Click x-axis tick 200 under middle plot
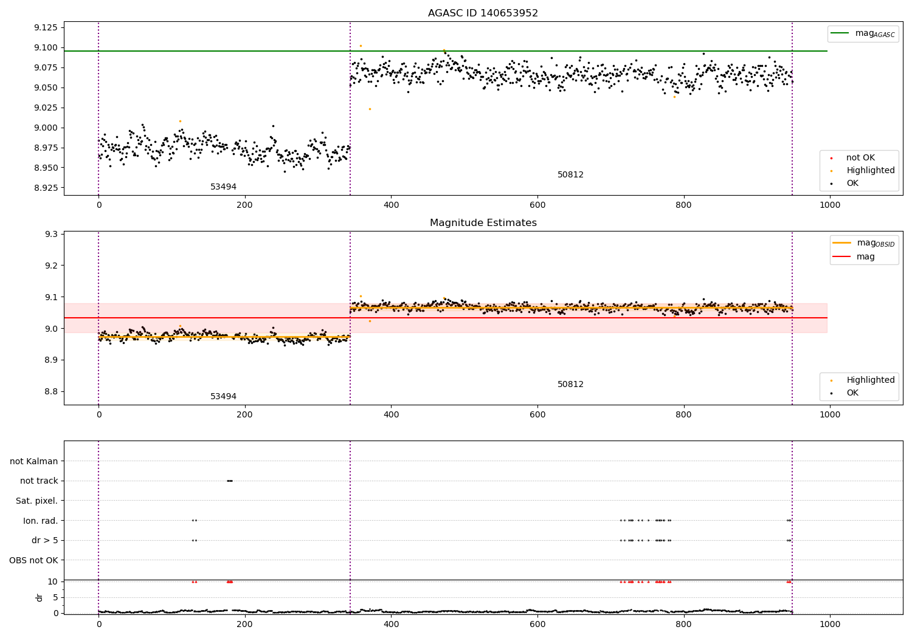912x638 pixels. 244,414
